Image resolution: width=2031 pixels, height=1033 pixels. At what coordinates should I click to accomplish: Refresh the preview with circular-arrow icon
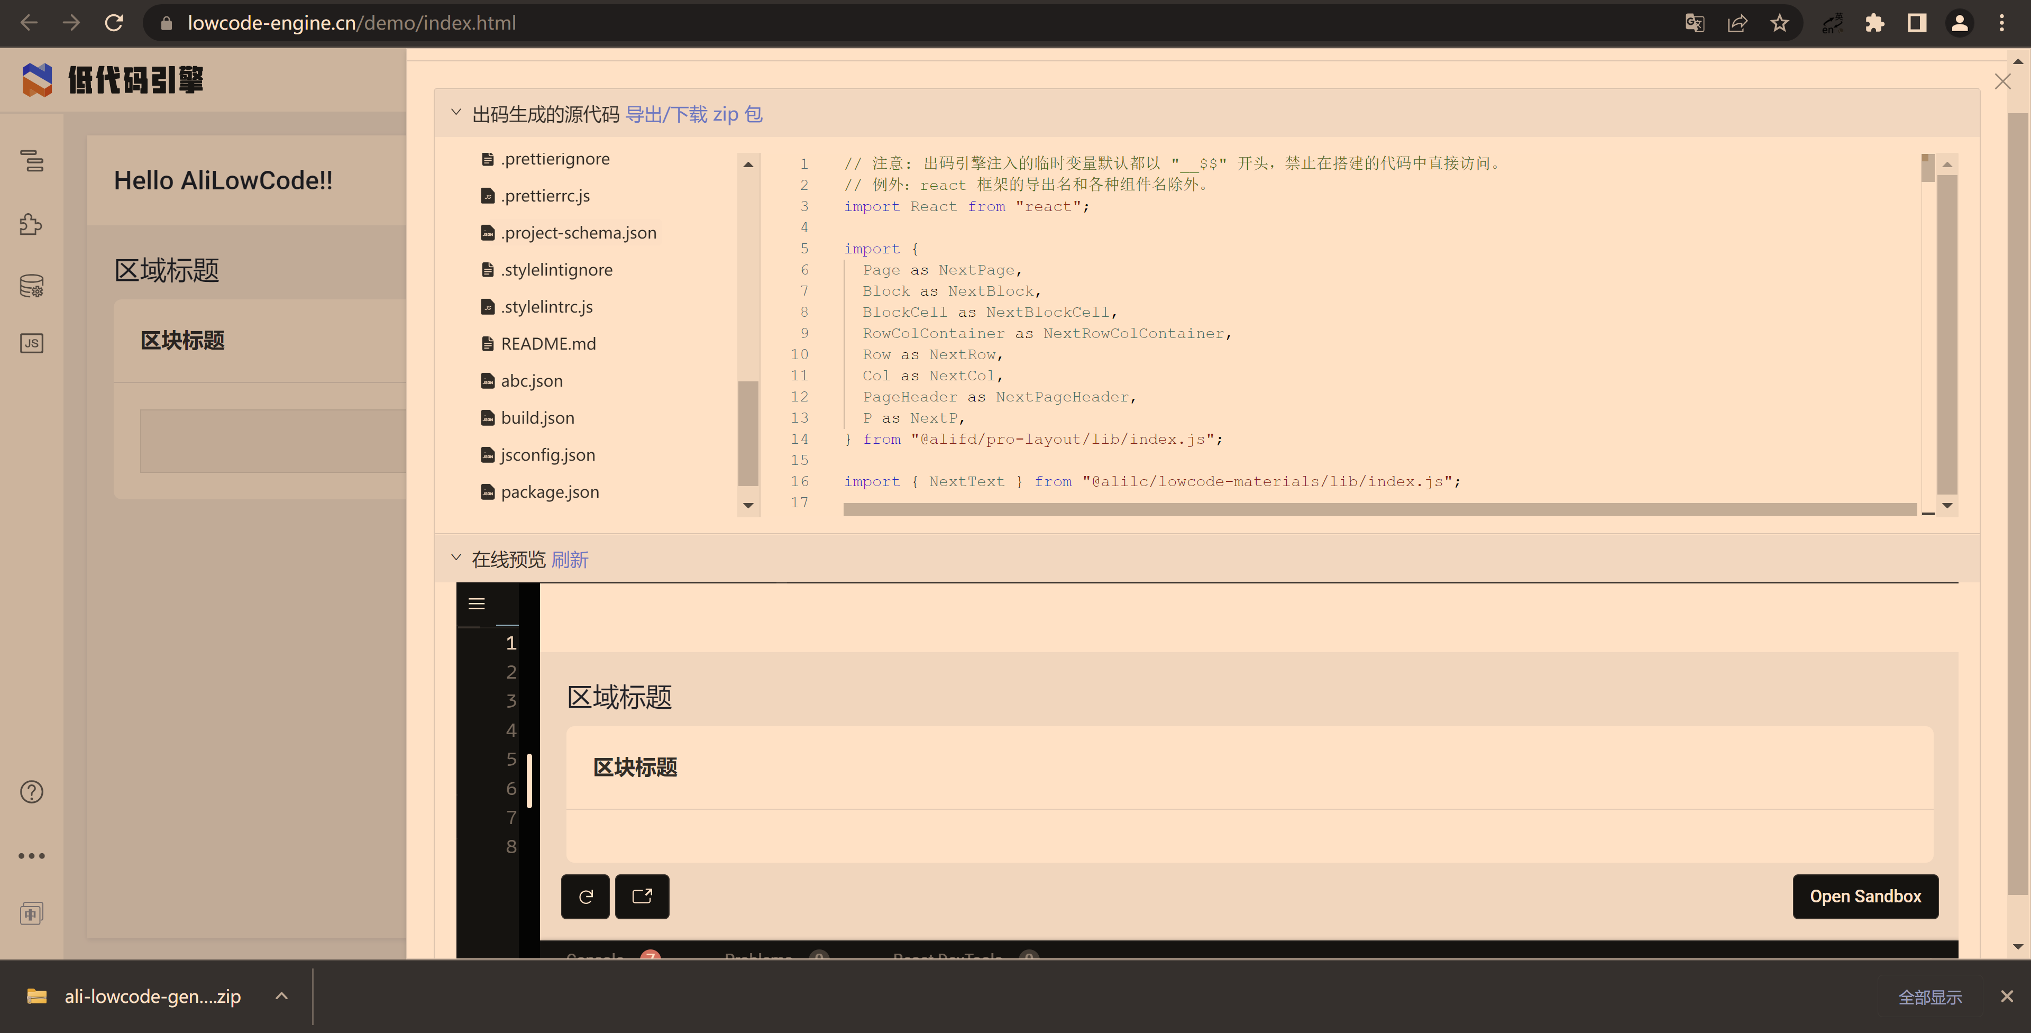click(x=584, y=897)
